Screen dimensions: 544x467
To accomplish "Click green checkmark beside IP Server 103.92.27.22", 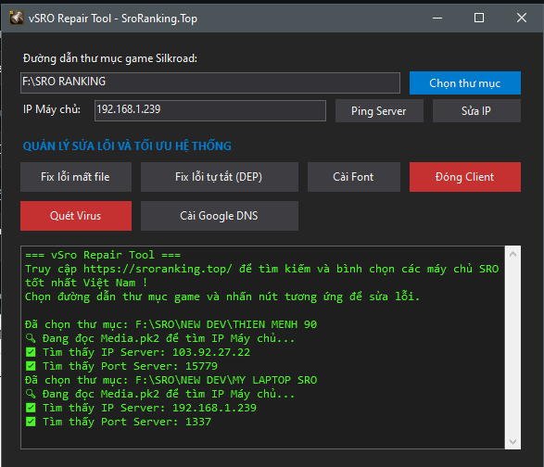I will click(31, 352).
